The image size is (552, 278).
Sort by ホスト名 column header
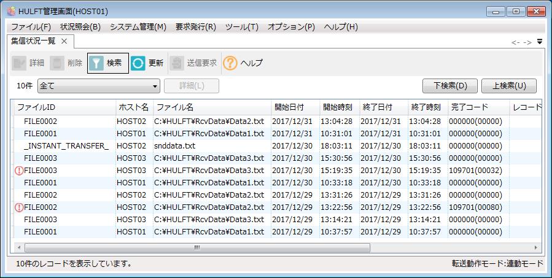coord(134,107)
